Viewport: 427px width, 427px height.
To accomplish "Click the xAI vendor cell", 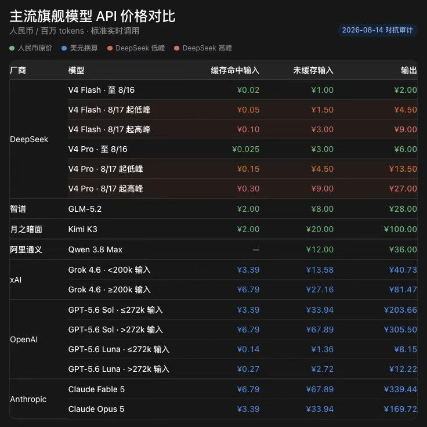I will (16, 280).
